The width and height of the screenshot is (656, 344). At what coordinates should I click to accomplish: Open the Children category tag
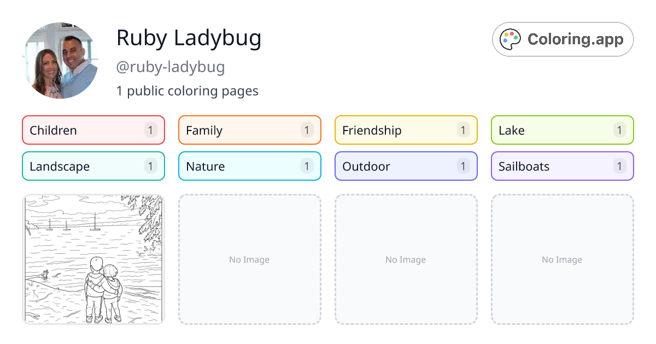point(93,130)
